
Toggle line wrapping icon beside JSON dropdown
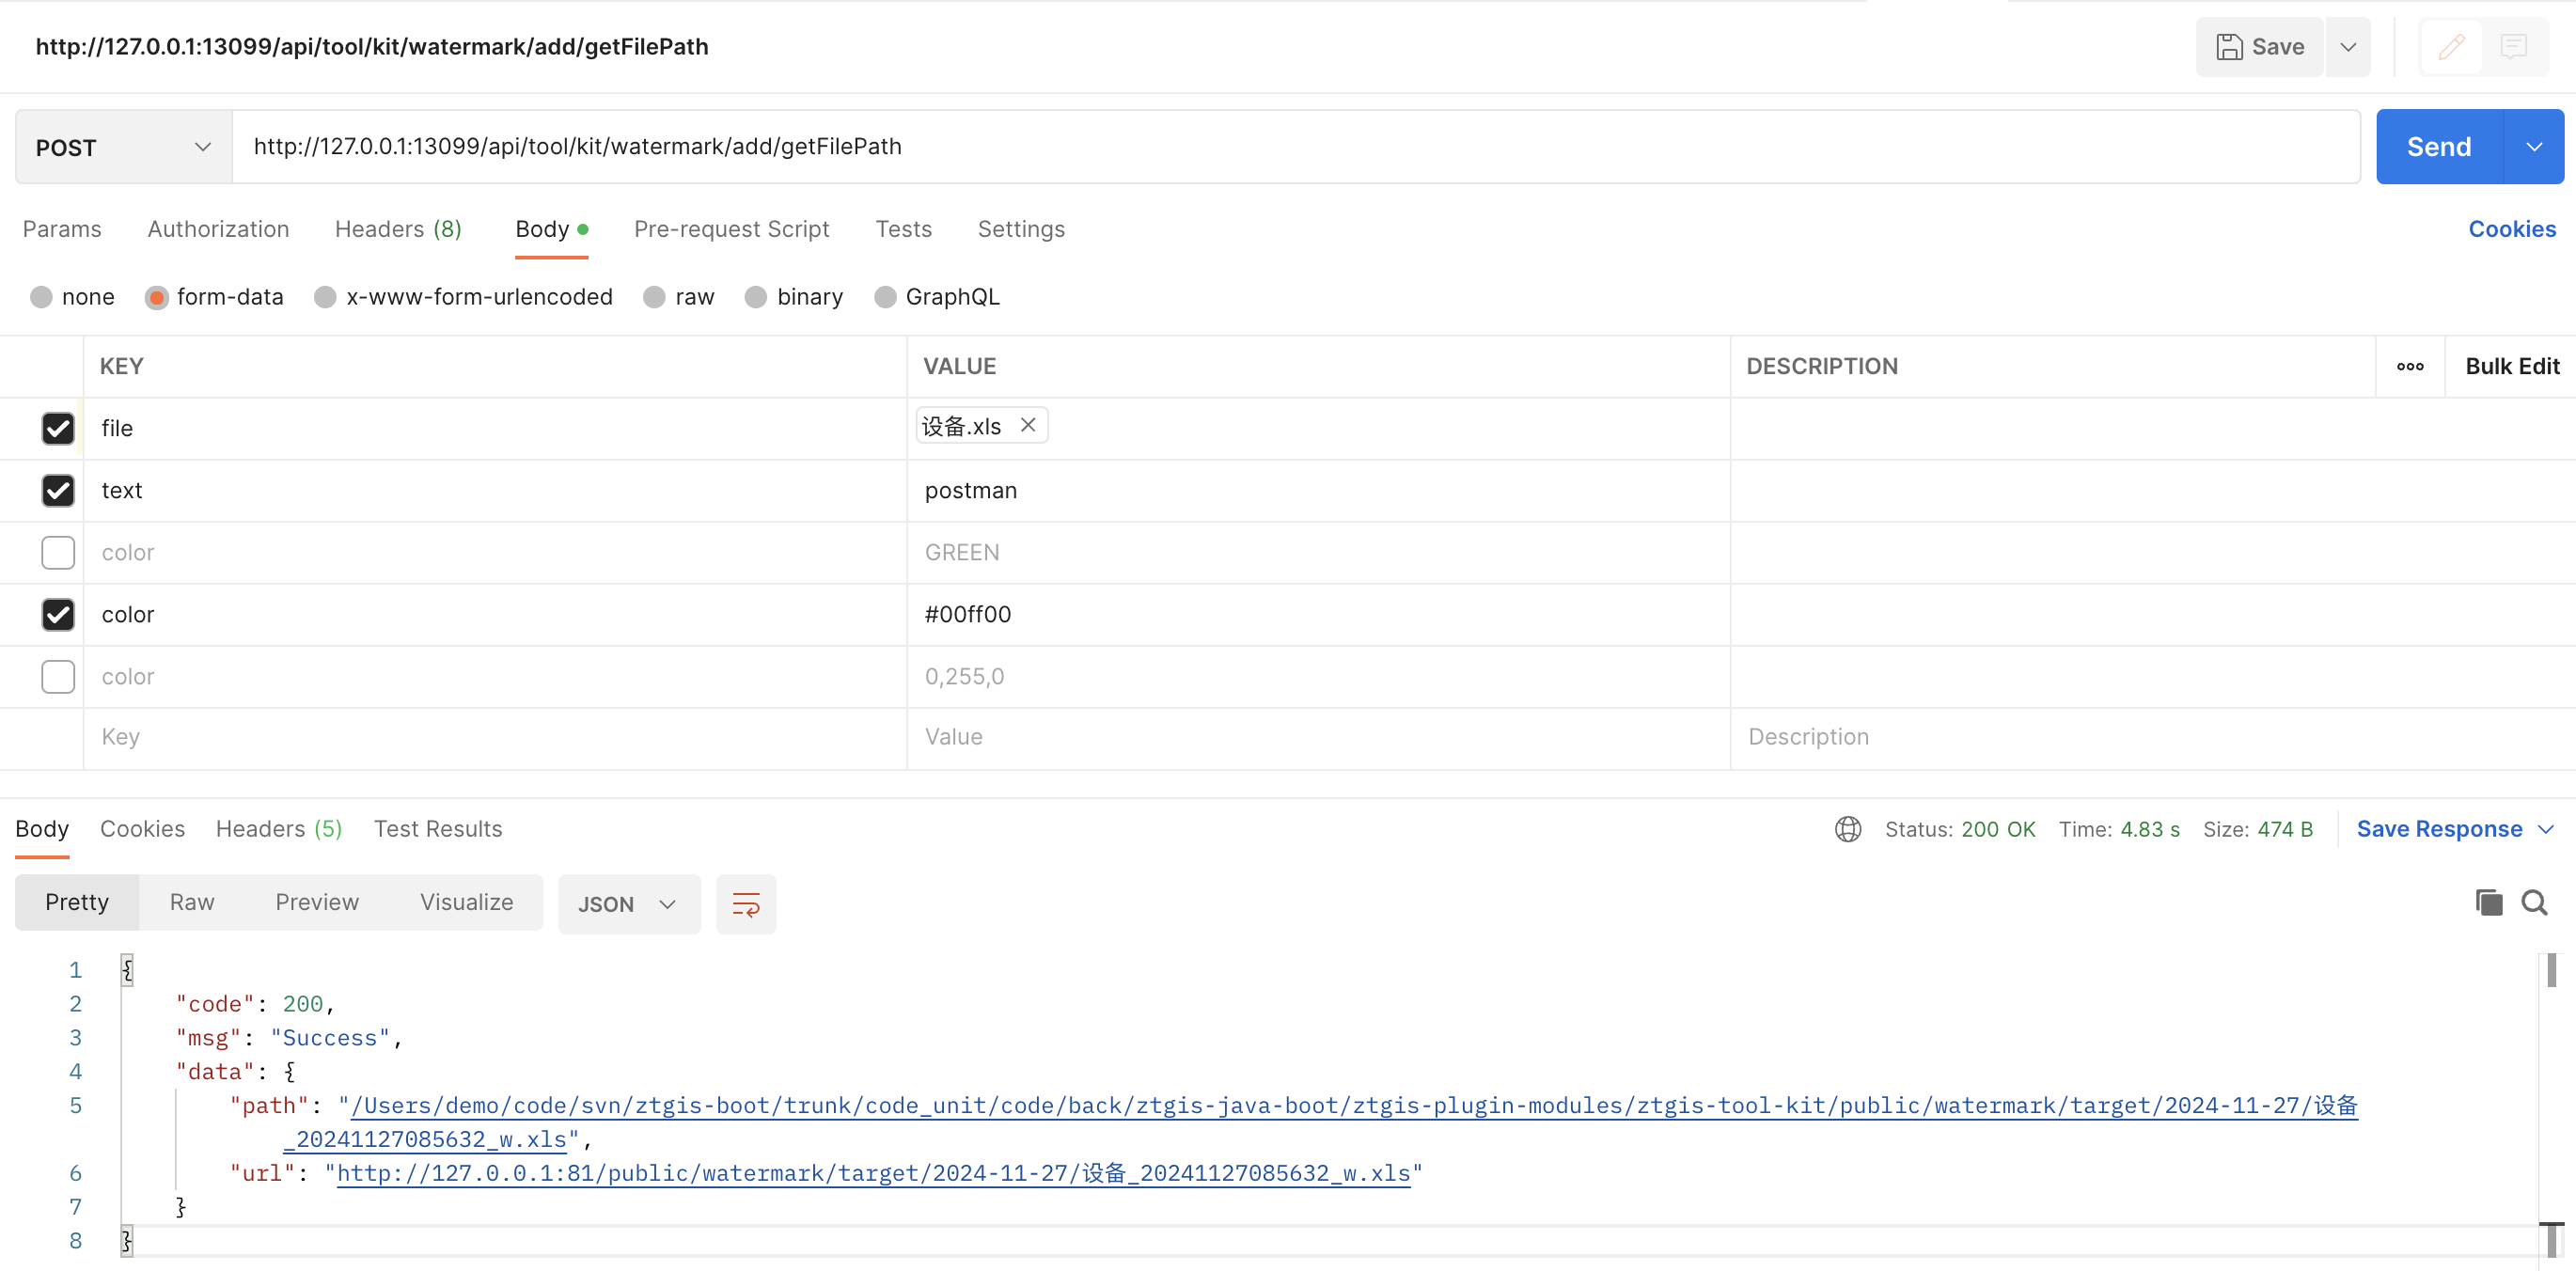[x=746, y=903]
